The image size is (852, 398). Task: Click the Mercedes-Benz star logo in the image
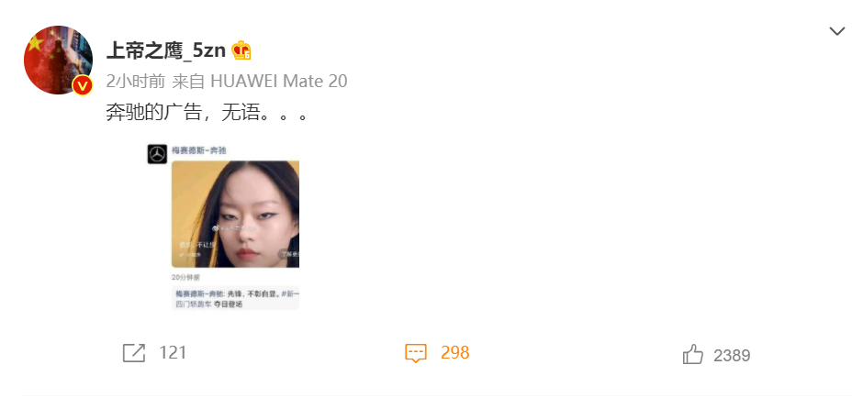point(157,154)
